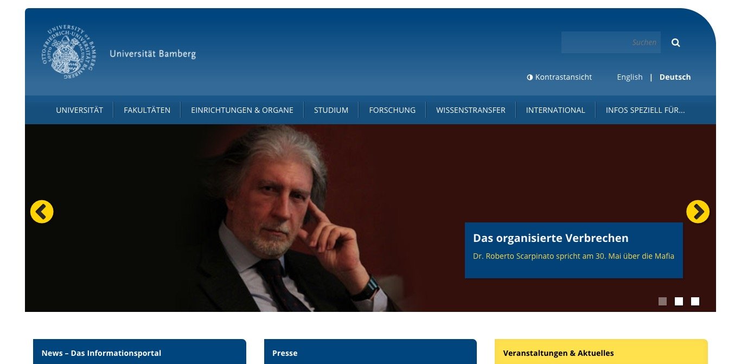Screen dimensions: 741x364
Task: Open the Universität menu
Action: [79, 110]
